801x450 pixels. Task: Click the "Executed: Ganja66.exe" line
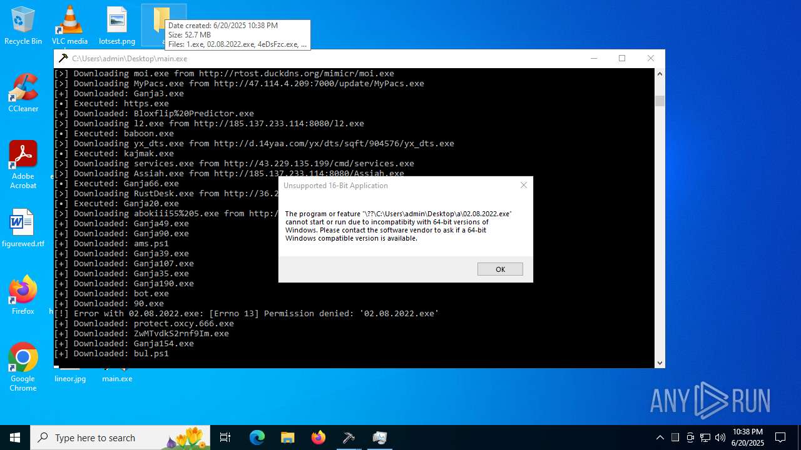(x=116, y=183)
